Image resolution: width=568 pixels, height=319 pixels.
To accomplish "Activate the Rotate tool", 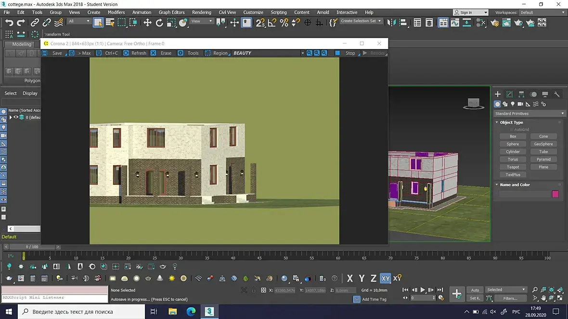I will (159, 23).
